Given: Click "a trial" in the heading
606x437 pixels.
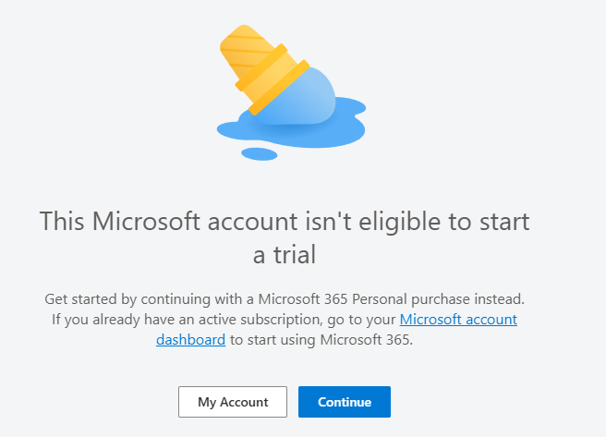Looking at the screenshot, I should point(285,254).
